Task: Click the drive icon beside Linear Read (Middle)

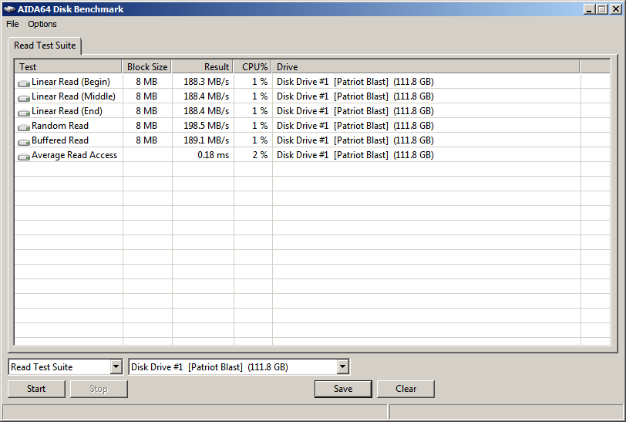Action: [24, 97]
